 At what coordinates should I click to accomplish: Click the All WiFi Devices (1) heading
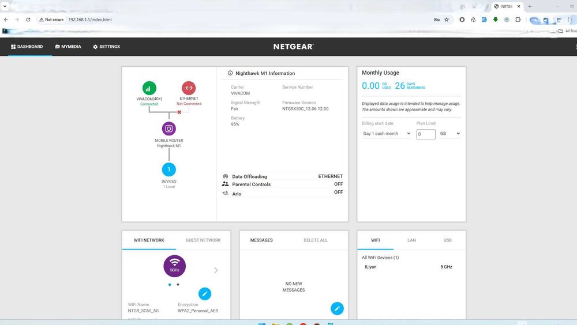pos(380,258)
